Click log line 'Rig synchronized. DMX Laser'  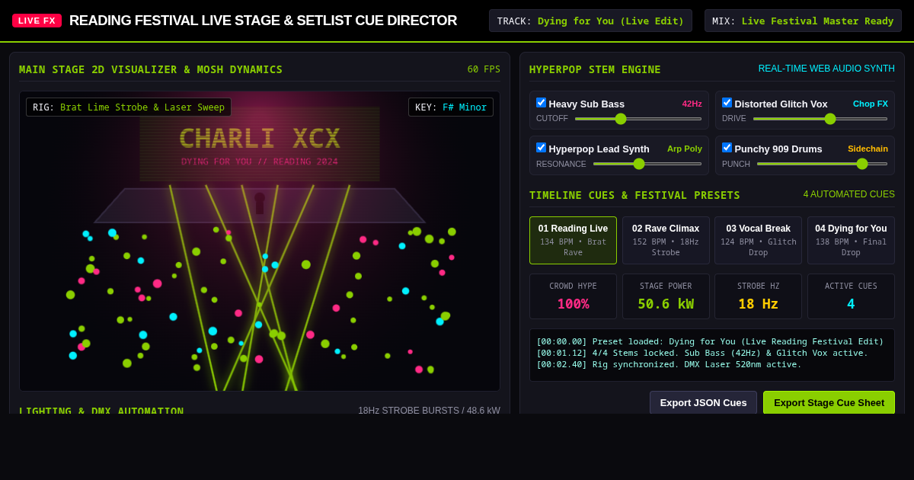pos(669,364)
